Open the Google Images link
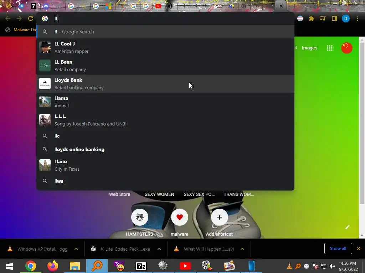This screenshot has width=365, height=273. point(309,48)
